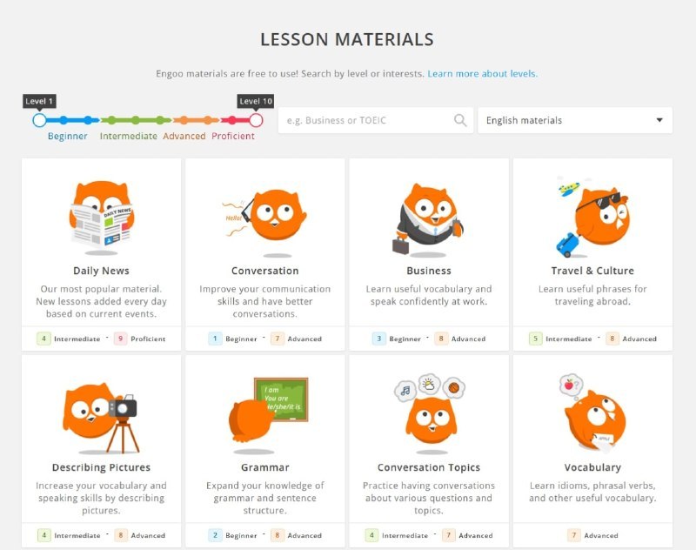Click the dropdown arrow beside English materials
Viewport: 696px width, 550px height.
(659, 120)
